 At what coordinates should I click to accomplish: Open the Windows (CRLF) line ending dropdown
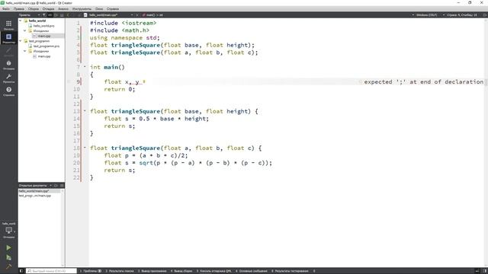click(x=425, y=15)
